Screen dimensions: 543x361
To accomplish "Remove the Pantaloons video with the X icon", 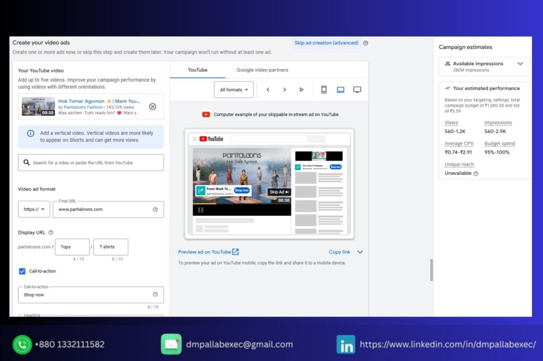I will [x=153, y=107].
